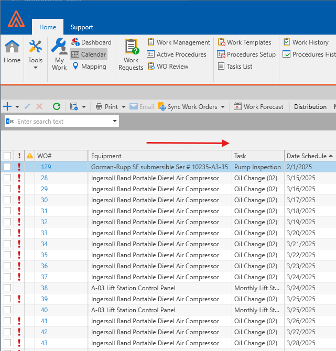Screen dimensions: 336x351
Task: Select the Home ribbon tab
Action: (48, 27)
